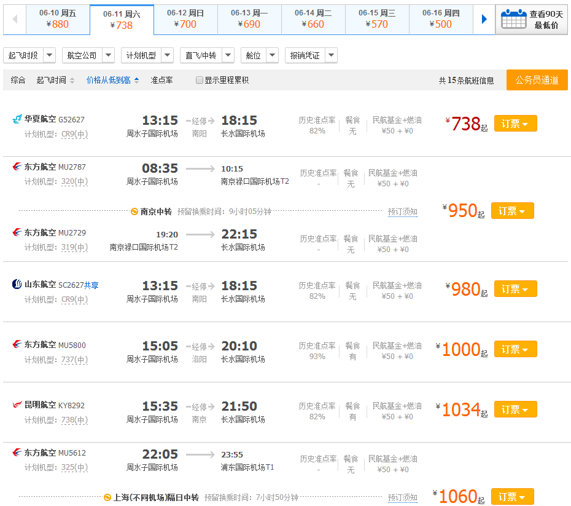The image size is (571, 506).
Task: Sort by 起飞时间 label
Action: pos(52,80)
